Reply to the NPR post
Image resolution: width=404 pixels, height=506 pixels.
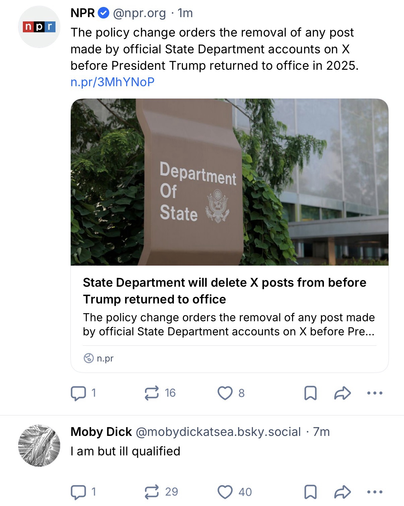coord(78,393)
